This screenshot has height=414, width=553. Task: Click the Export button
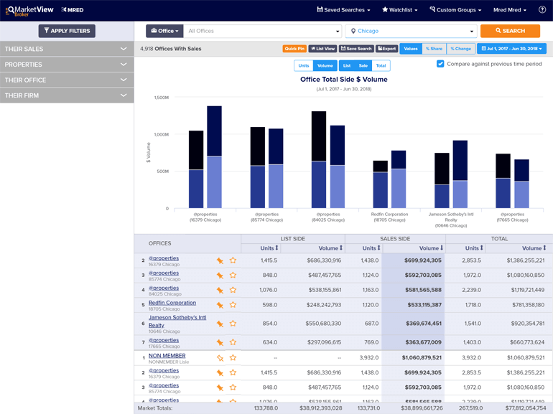[x=387, y=49]
